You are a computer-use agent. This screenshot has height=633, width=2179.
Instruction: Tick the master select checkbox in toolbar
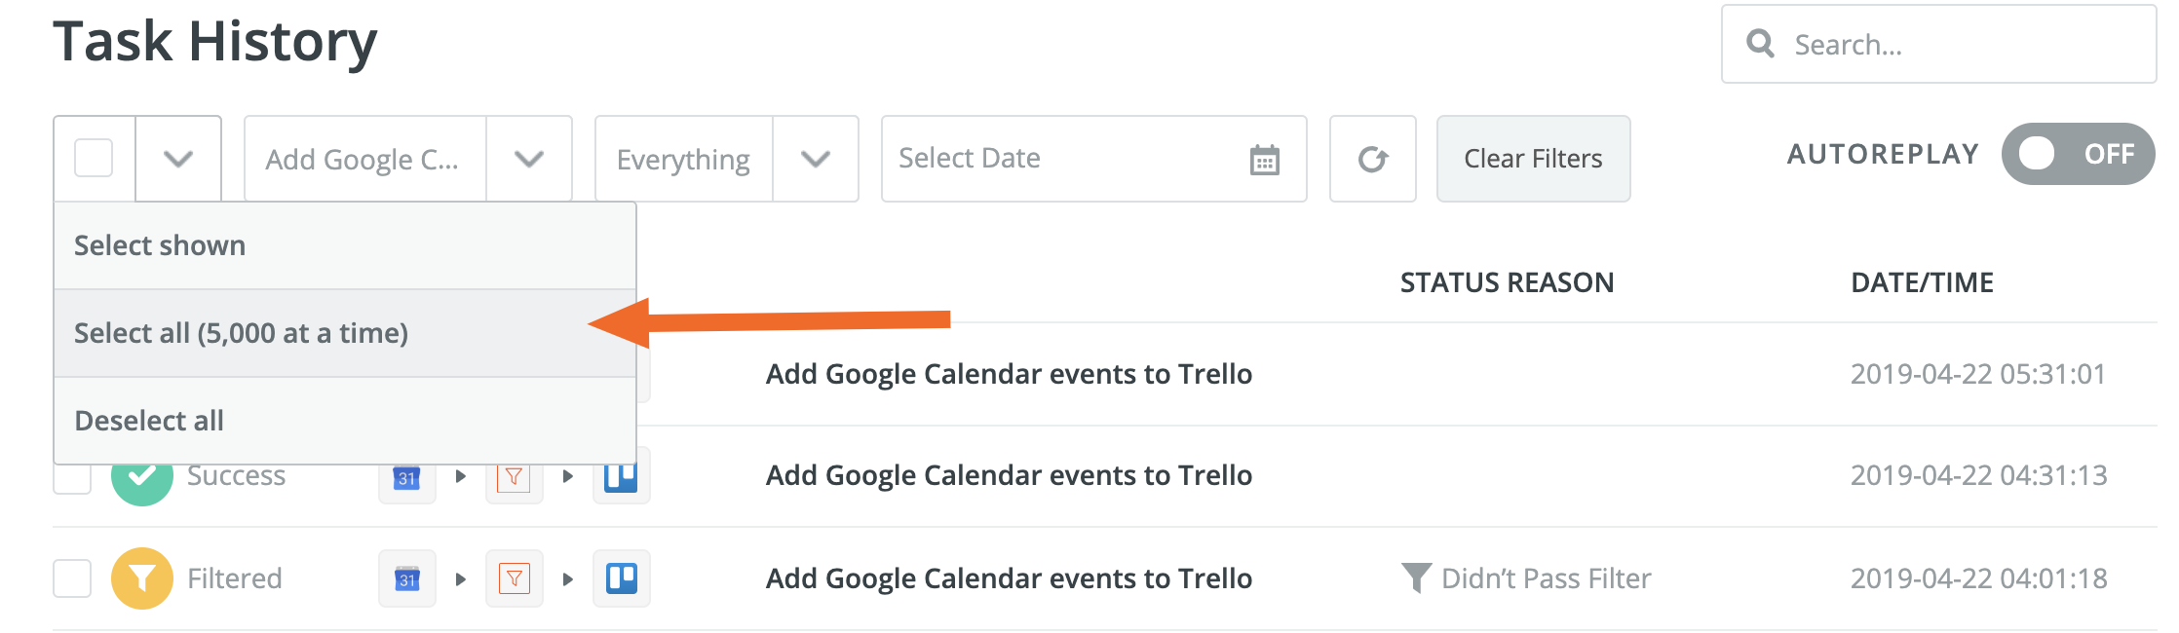point(95,159)
